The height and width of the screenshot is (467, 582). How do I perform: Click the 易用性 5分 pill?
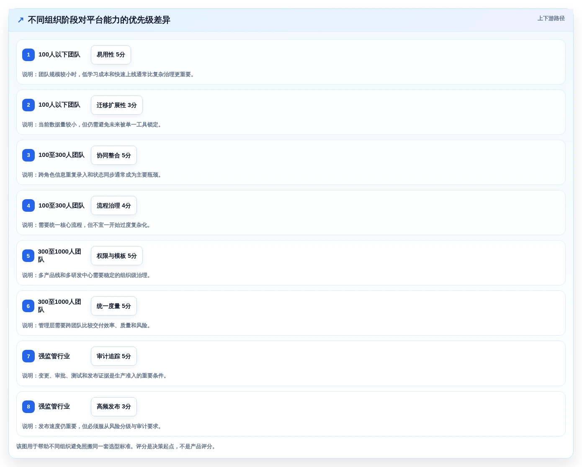(x=111, y=55)
